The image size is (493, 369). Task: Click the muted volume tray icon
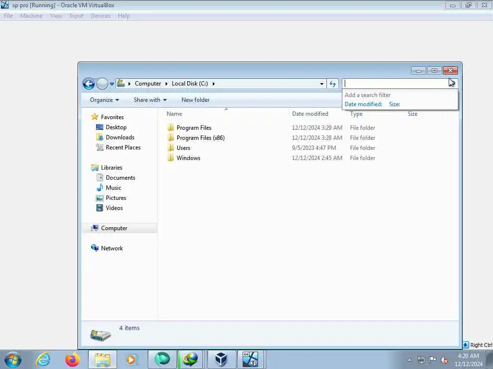pyautogui.click(x=444, y=360)
